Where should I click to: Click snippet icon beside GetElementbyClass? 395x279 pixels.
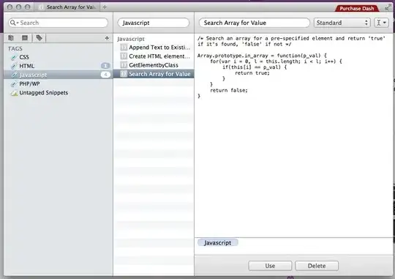124,65
